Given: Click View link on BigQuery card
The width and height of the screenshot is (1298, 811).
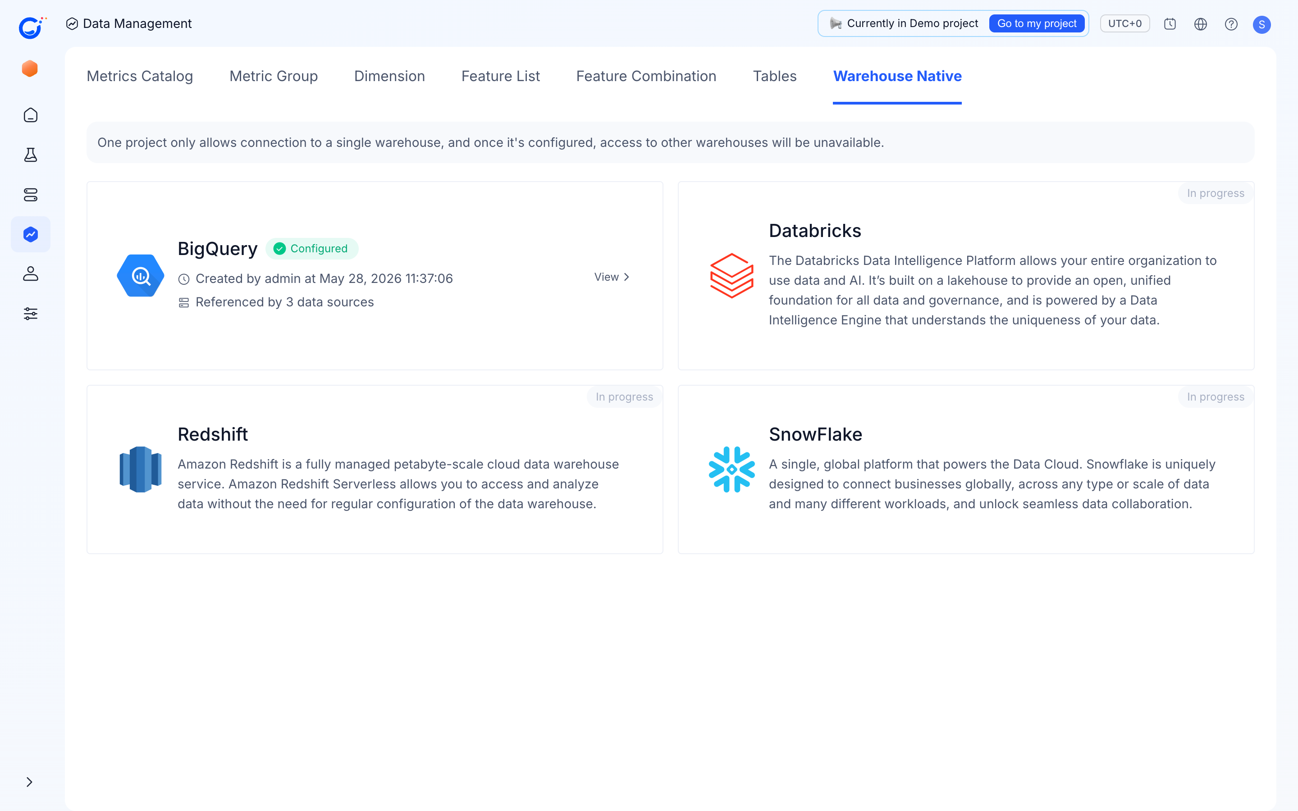Looking at the screenshot, I should pos(612,277).
